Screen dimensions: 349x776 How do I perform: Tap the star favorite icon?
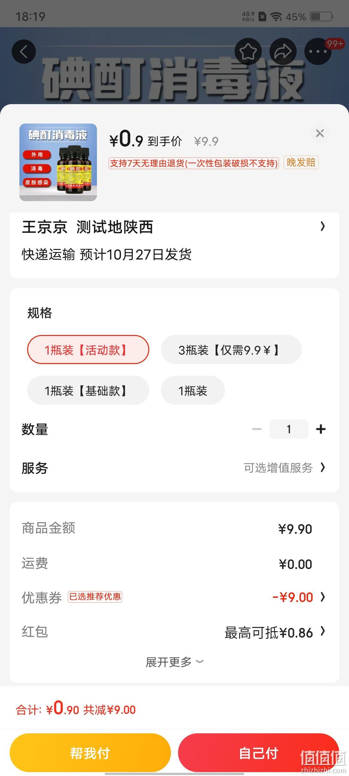click(x=248, y=51)
